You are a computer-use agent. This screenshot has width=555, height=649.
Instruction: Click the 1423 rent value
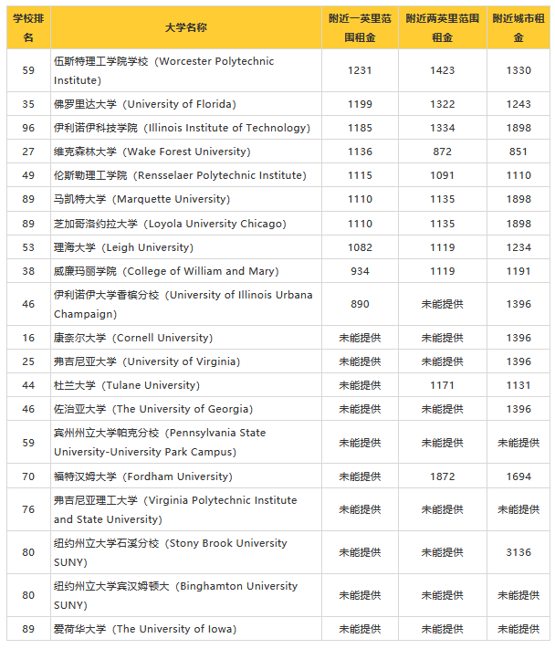click(443, 70)
